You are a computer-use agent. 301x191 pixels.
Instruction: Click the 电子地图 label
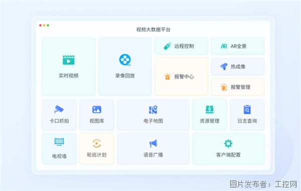click(153, 121)
